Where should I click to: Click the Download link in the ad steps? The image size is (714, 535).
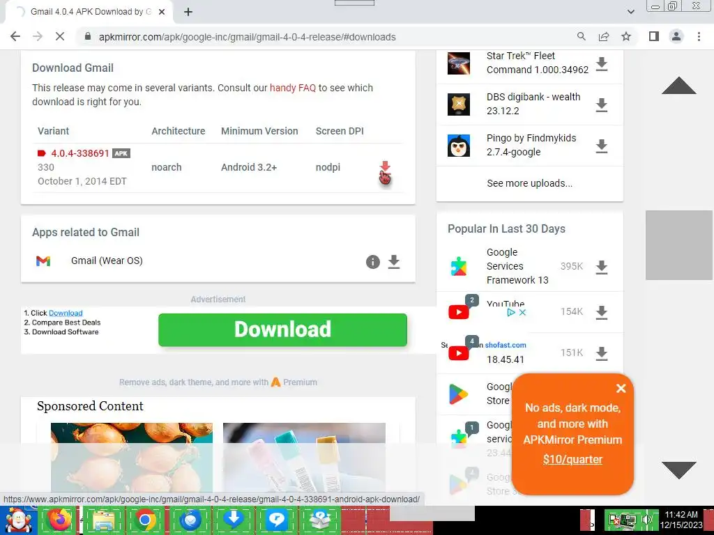(66, 313)
